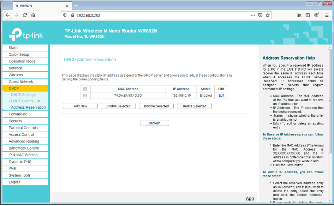Reload the page with the refresh icon
The height and width of the screenshot is (206, 334).
[x=25, y=15]
